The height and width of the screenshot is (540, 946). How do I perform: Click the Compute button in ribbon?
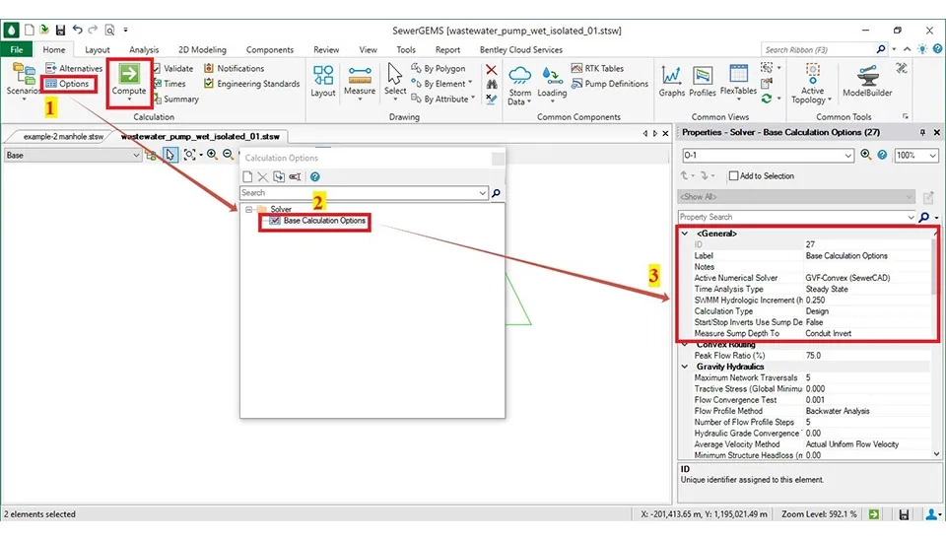pos(128,77)
